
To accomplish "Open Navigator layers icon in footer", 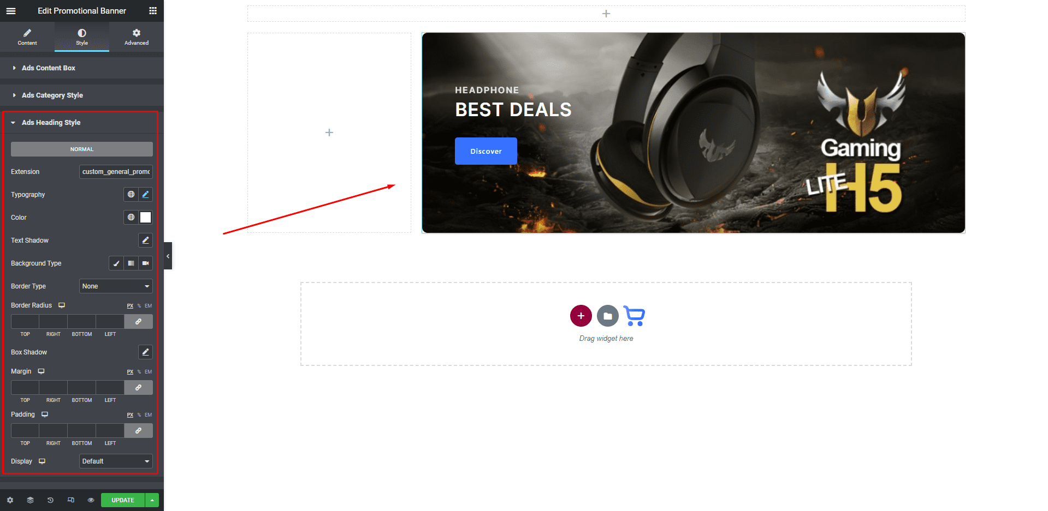I will (x=30, y=500).
